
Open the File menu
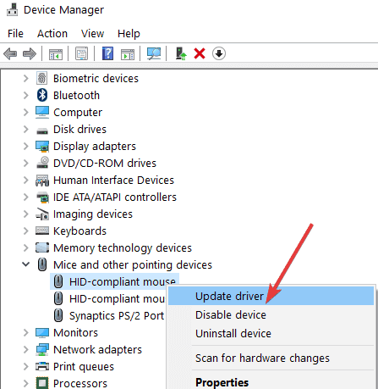15,34
